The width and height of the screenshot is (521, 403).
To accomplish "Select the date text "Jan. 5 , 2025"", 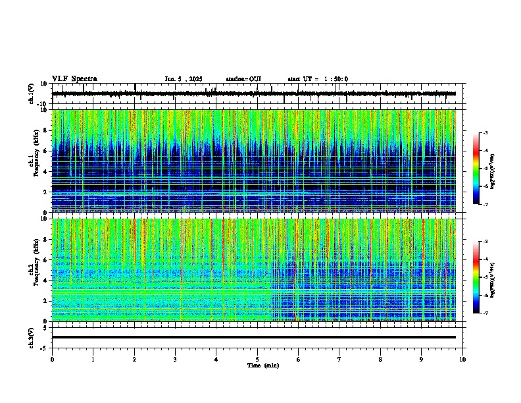I will pos(184,79).
